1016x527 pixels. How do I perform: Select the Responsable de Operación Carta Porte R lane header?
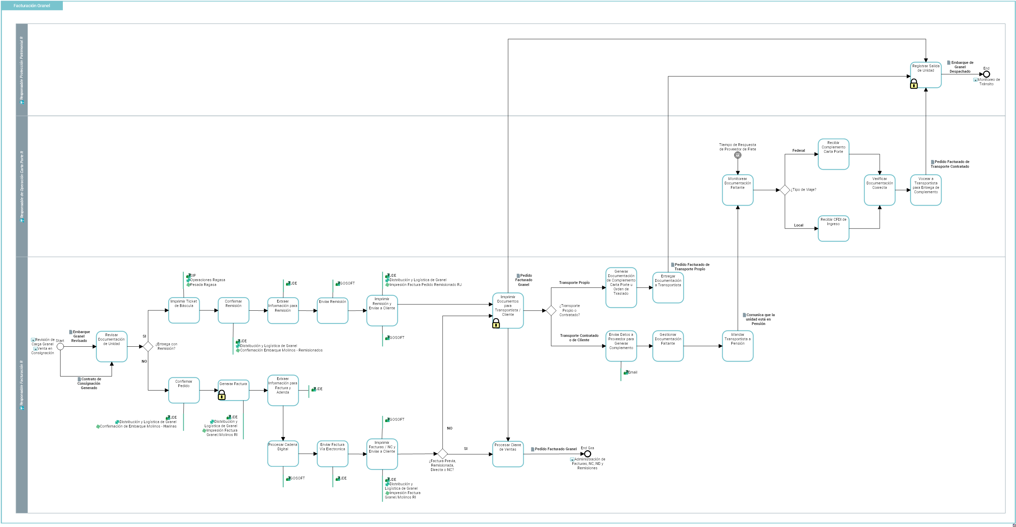[x=22, y=186]
